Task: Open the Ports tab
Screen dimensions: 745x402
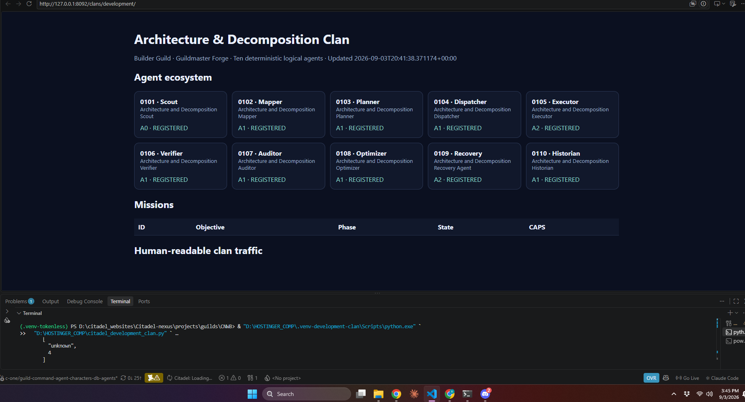Action: pos(144,301)
